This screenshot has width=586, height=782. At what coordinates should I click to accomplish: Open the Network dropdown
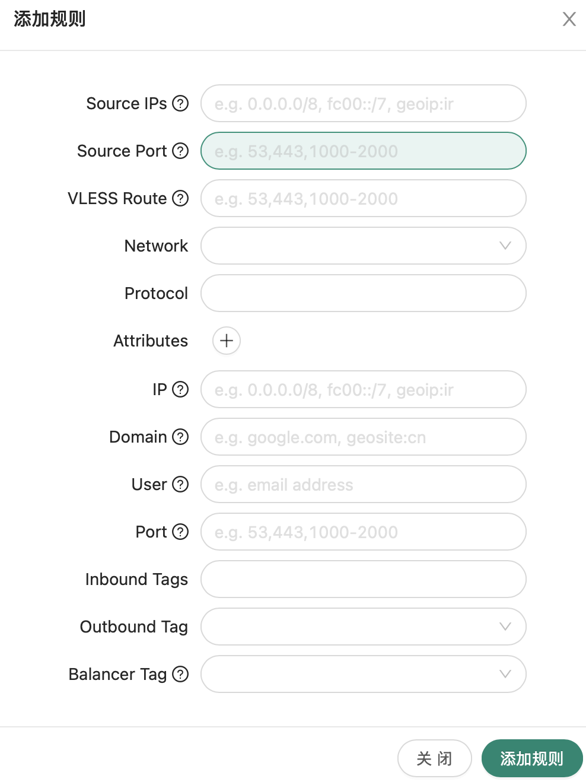tap(363, 246)
